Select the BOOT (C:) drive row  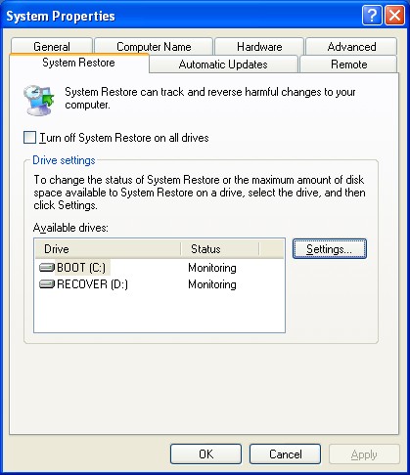(159, 268)
